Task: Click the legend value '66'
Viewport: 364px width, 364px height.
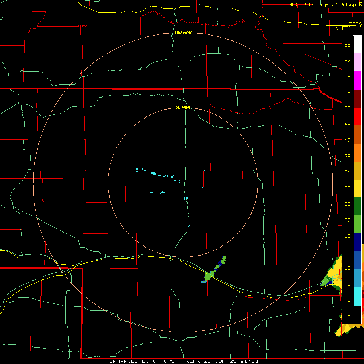Action: (347, 44)
